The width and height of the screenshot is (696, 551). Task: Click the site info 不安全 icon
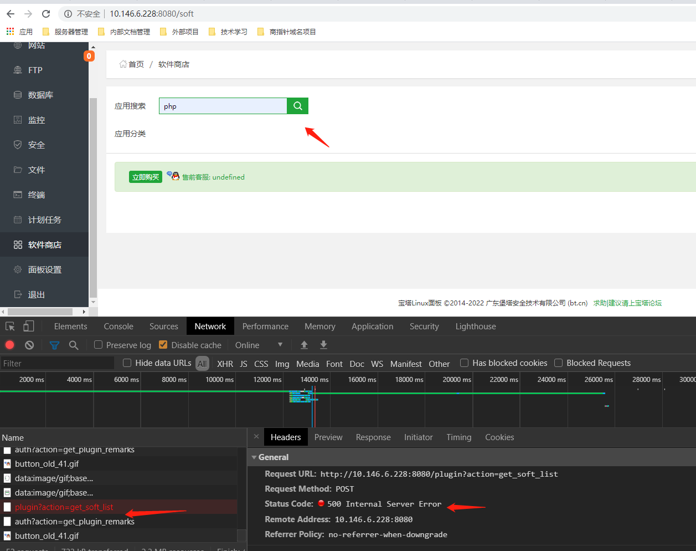[68, 14]
